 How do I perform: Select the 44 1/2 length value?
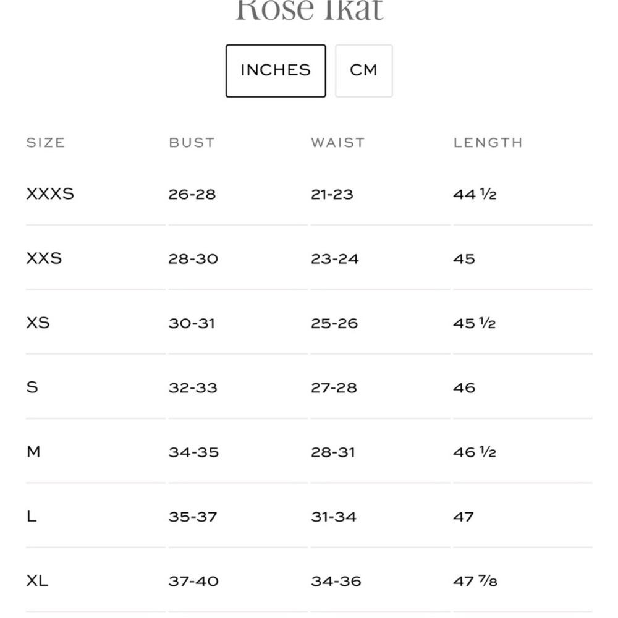point(475,194)
